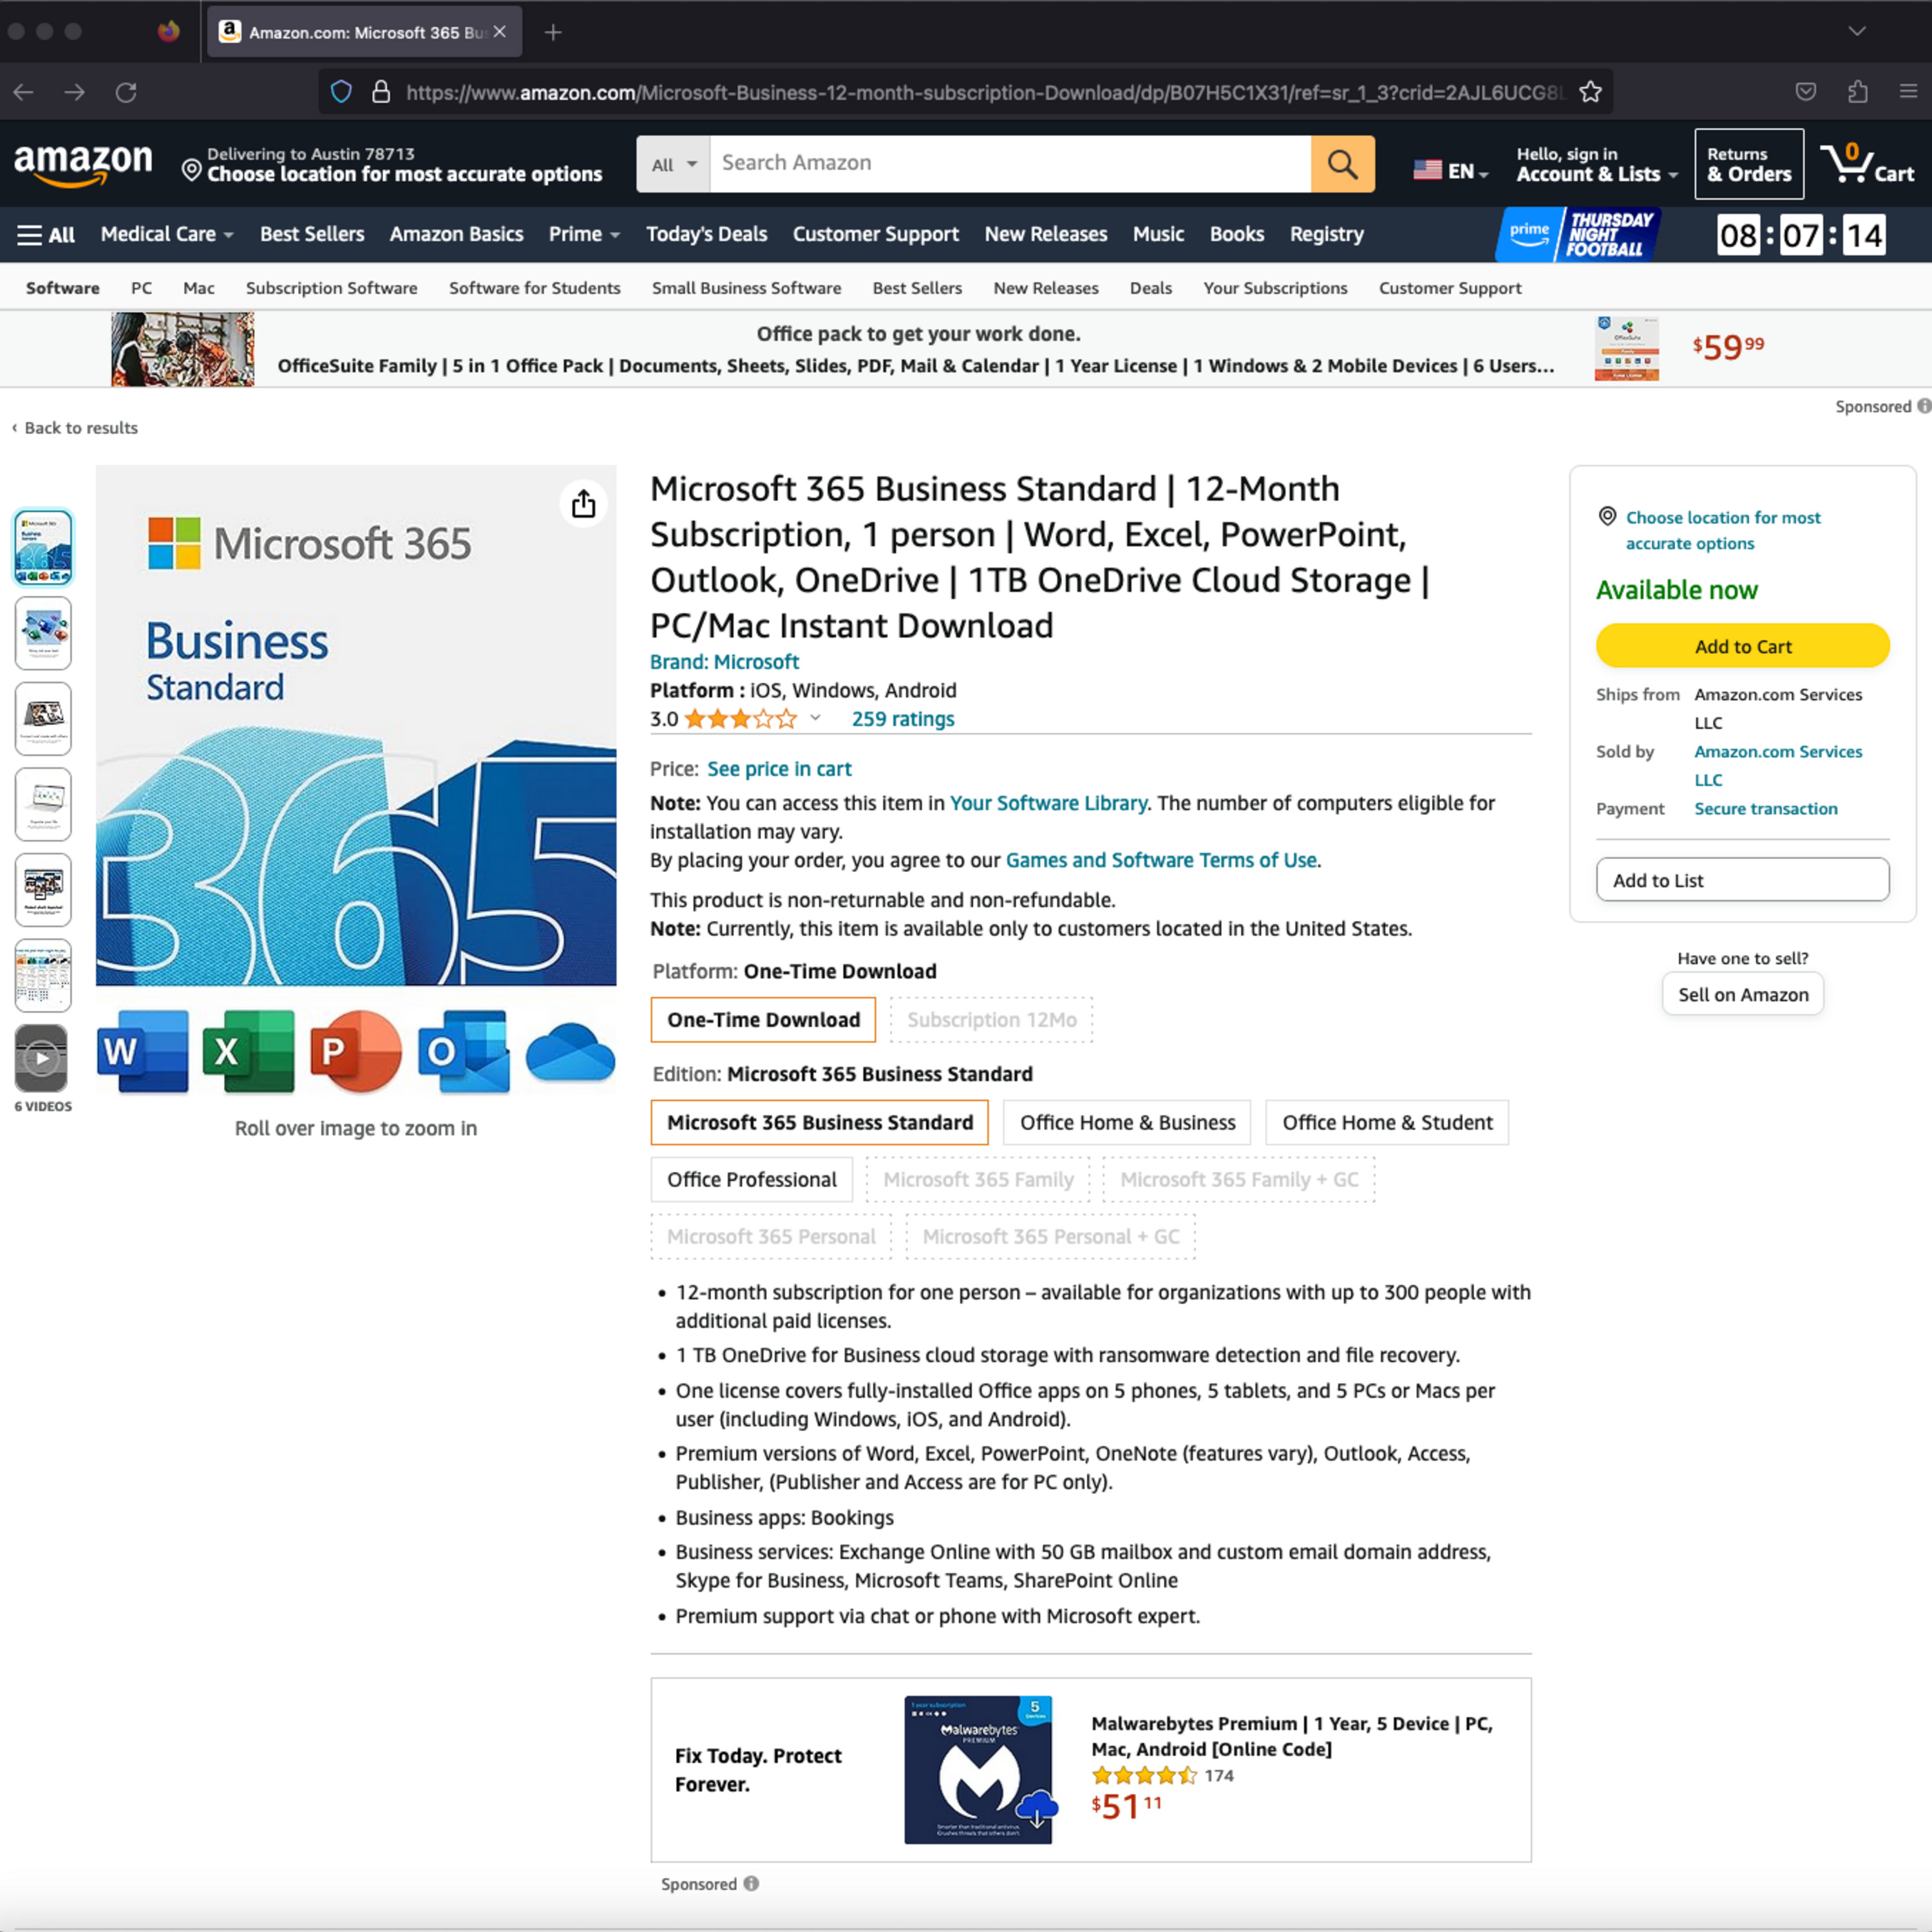Open the Prime dropdown menu
Image resolution: width=1932 pixels, height=1932 pixels.
pos(584,234)
